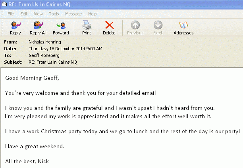This screenshot has width=243, height=168.
Task: Delete this email with the red X
Action: 109,28
